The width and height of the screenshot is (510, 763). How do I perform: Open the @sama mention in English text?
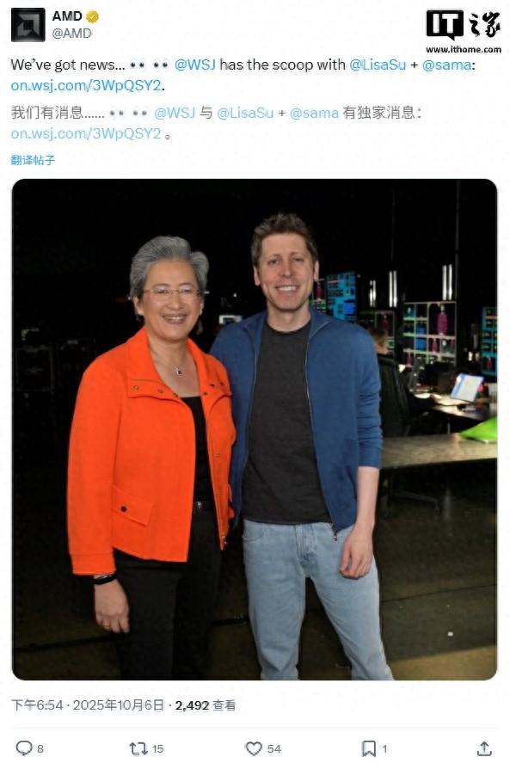pos(446,65)
